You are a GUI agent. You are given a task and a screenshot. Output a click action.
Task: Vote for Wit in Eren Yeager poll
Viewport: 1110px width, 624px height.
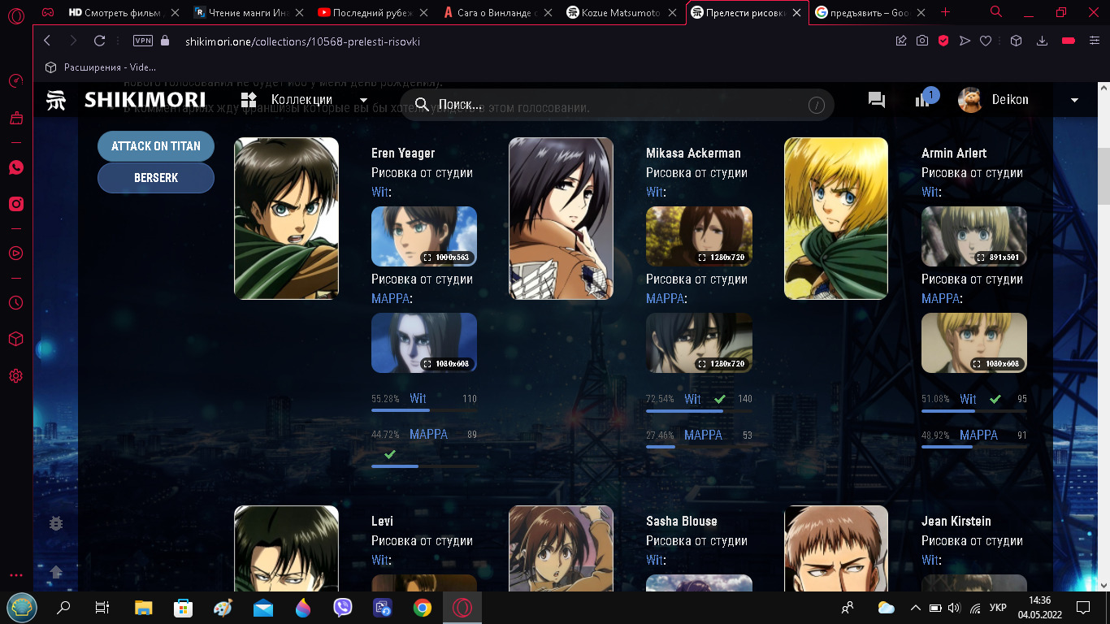[x=418, y=399]
